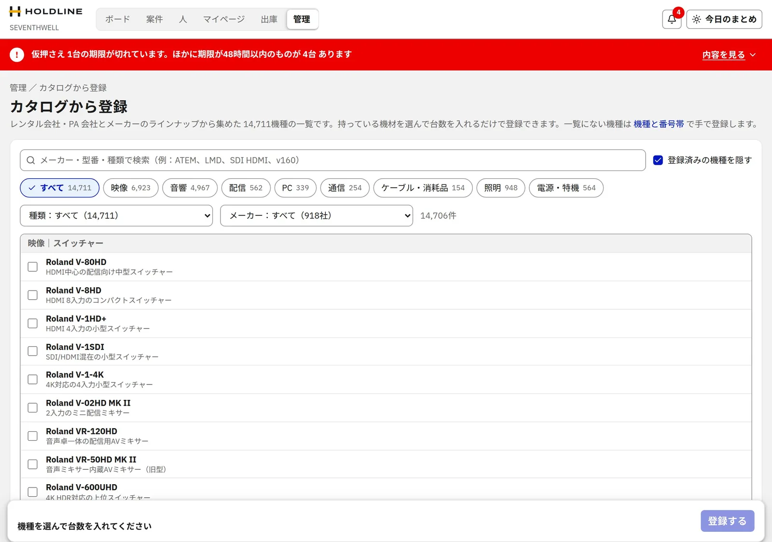Open the 人 tab
Viewport: 772px width, 542px height.
click(183, 19)
